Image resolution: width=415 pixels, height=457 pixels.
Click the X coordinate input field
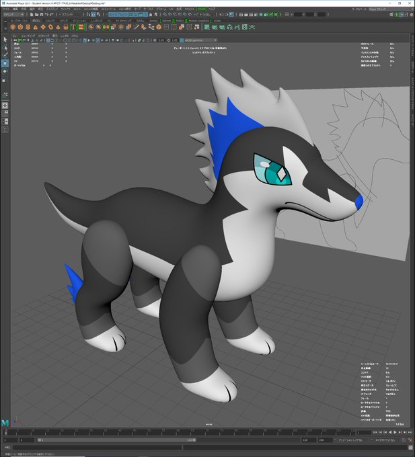tap(297, 14)
